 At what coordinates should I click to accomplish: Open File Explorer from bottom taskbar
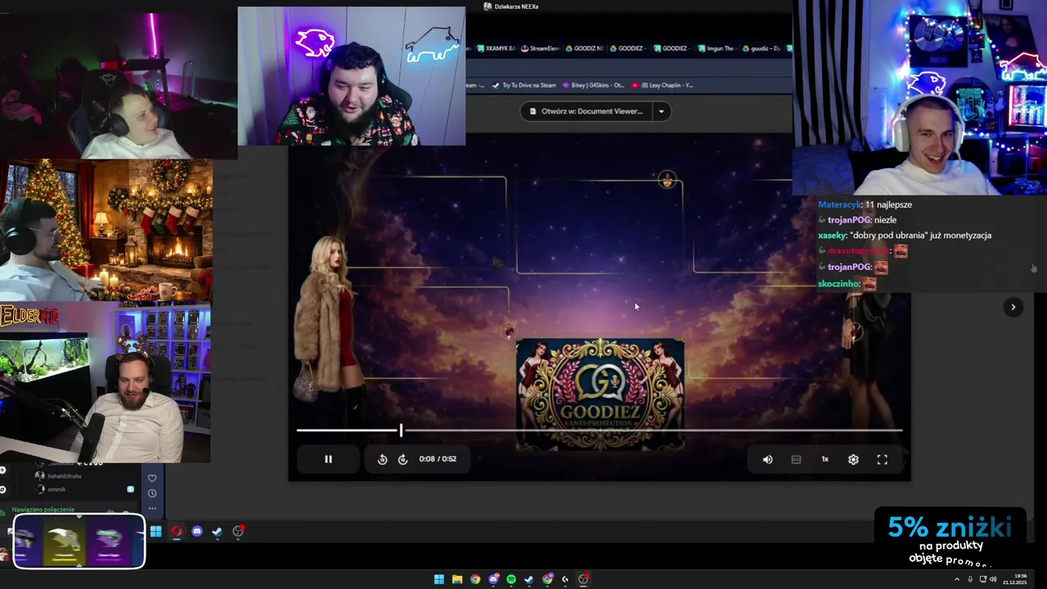(457, 579)
